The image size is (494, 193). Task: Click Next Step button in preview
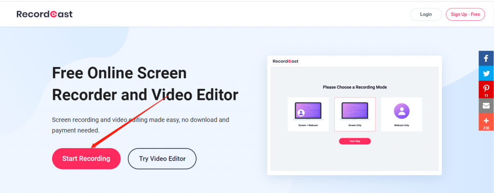click(x=355, y=141)
